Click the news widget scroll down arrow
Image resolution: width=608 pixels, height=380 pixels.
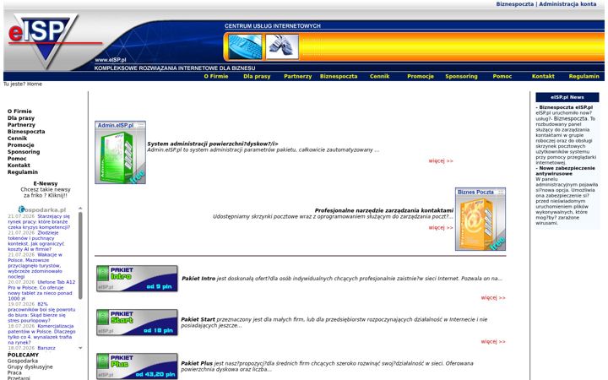80,348
